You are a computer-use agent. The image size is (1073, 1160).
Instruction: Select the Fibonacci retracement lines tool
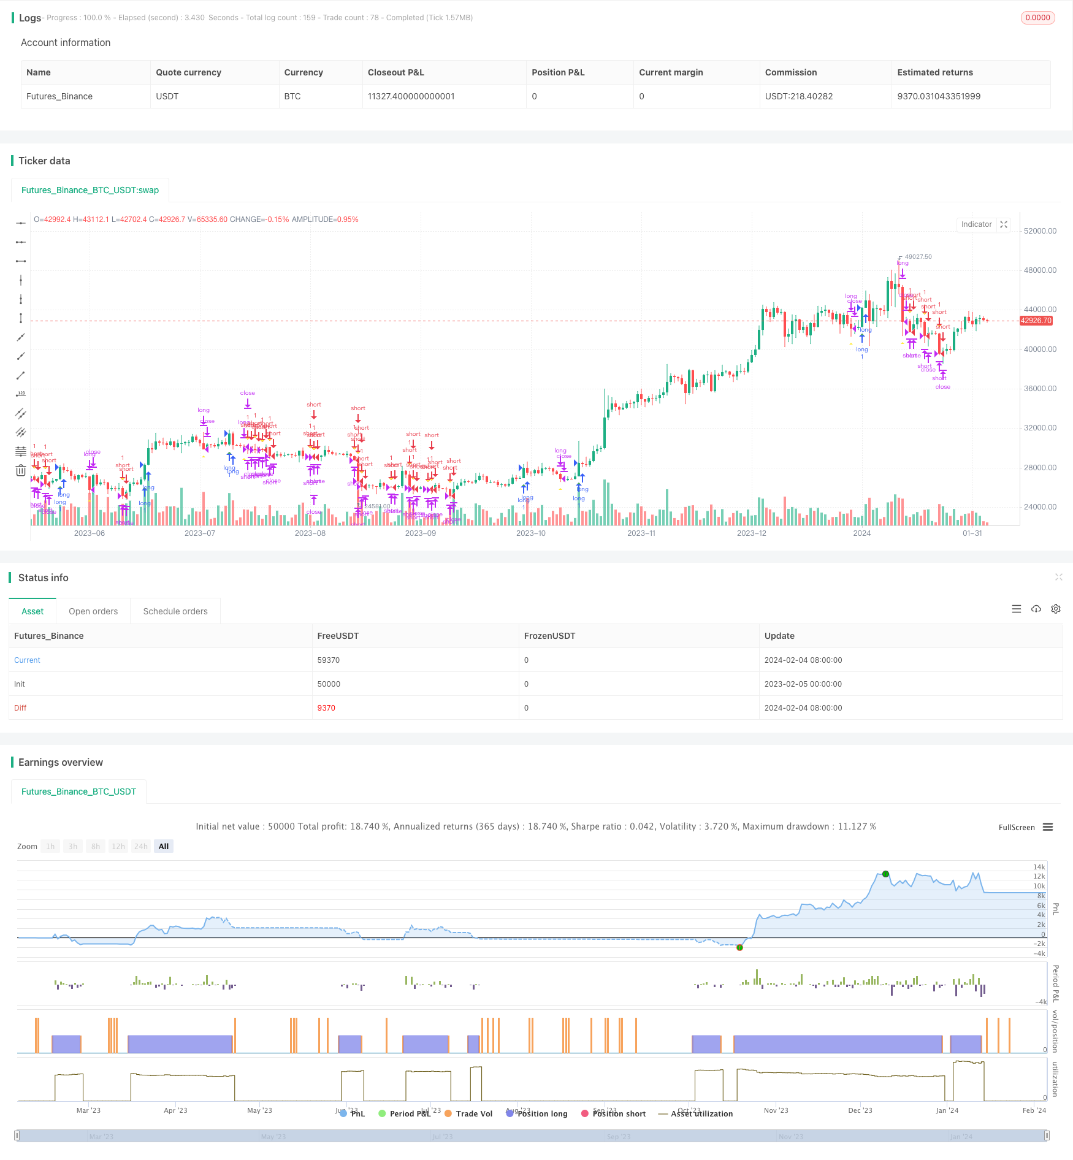point(21,451)
